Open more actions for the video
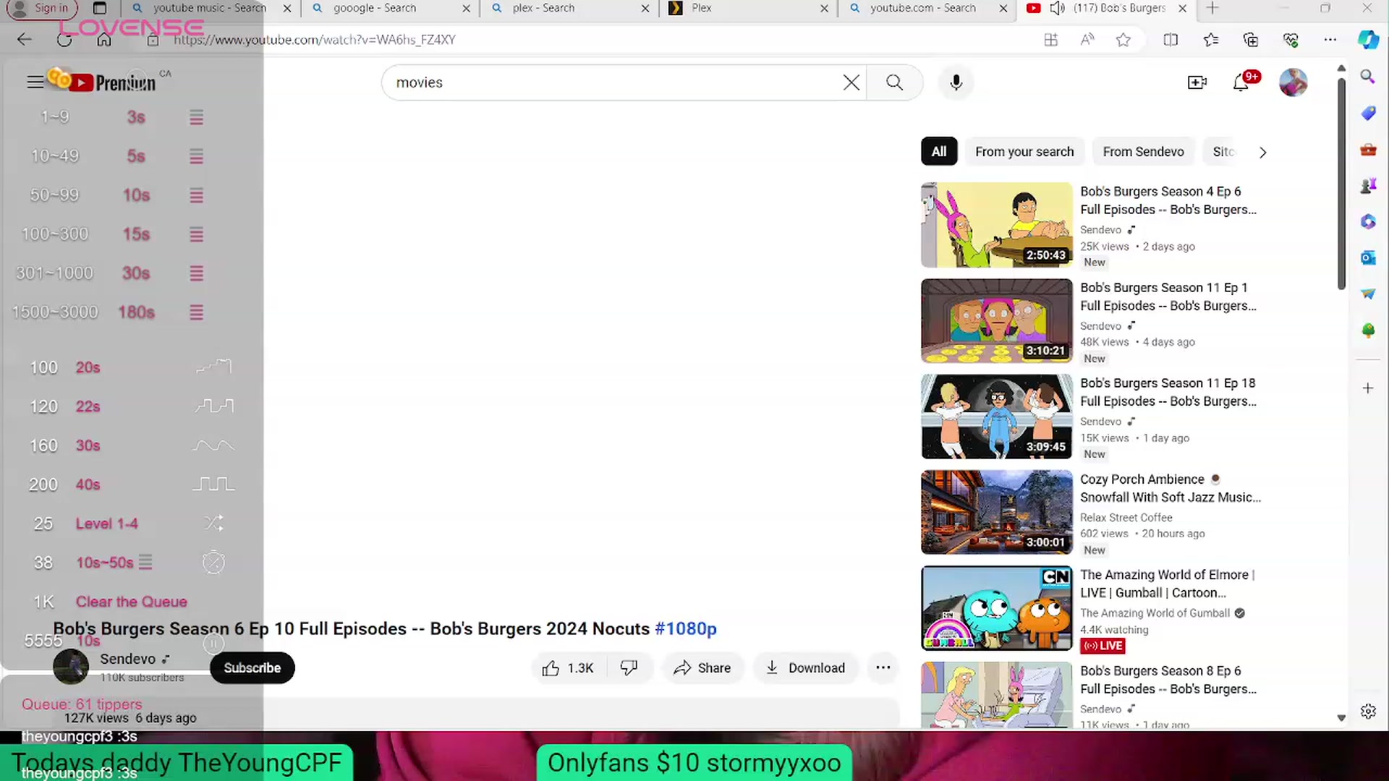Screen dimensions: 1389x781 coord(883,668)
